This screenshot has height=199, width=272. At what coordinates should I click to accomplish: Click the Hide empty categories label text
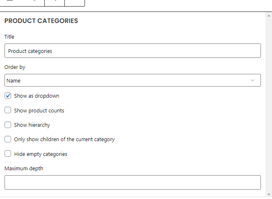pyautogui.click(x=41, y=154)
